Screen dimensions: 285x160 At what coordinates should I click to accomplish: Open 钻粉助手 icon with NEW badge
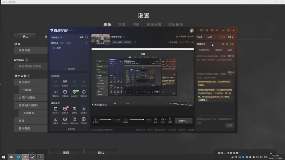tap(74, 92)
